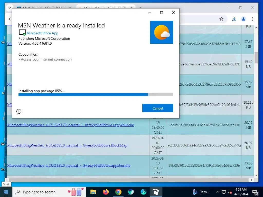
Task: Download BingWeather 4.53.41681.0 BlockMap link
Action: [67, 145]
